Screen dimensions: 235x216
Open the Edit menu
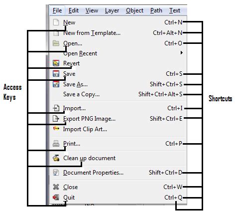coord(74,10)
